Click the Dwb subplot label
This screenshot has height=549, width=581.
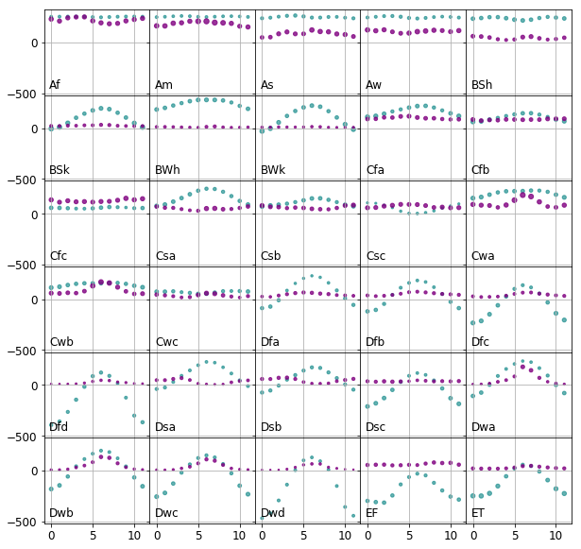tap(61, 513)
